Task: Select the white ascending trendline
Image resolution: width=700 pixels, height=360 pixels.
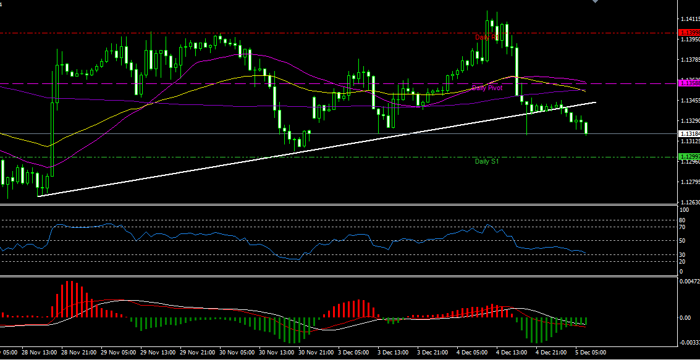Action: [317, 149]
